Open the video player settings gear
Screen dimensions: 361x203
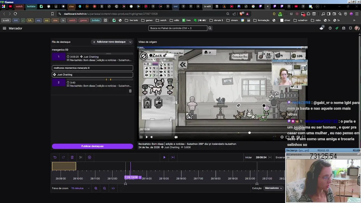click(282, 137)
